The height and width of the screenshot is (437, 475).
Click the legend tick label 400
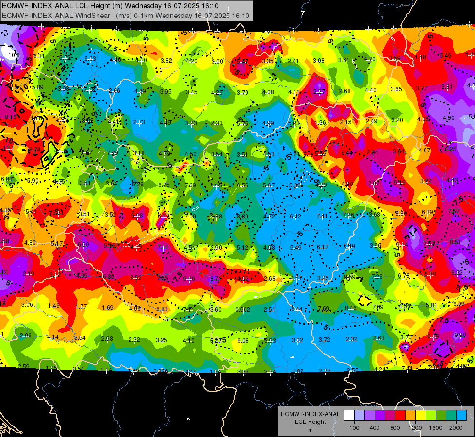(x=375, y=428)
